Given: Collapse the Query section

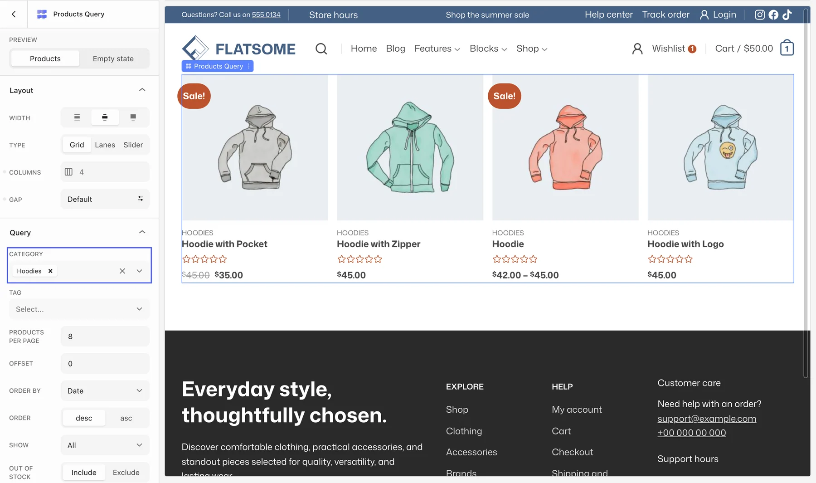Looking at the screenshot, I should click(x=142, y=232).
